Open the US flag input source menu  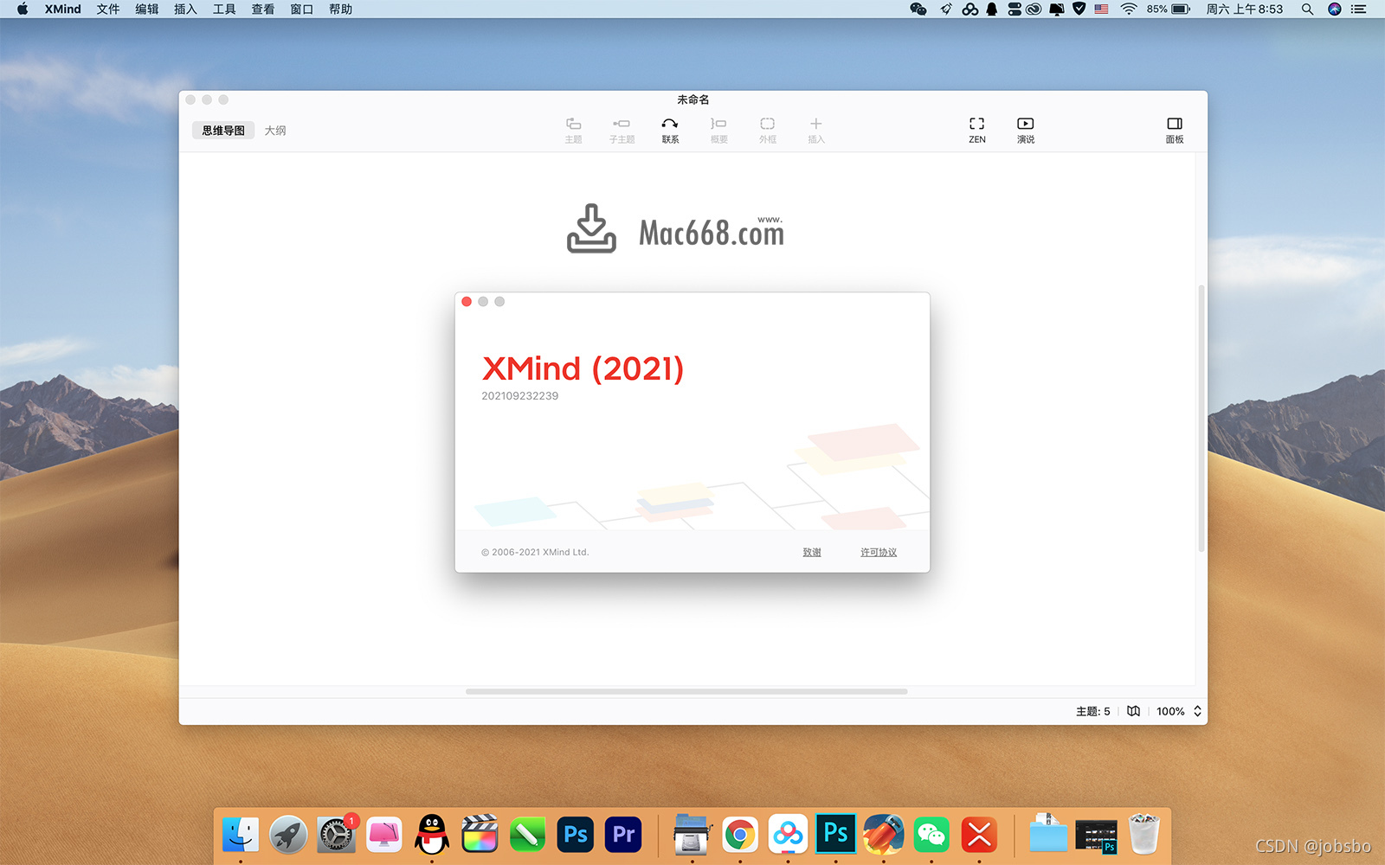(1101, 9)
